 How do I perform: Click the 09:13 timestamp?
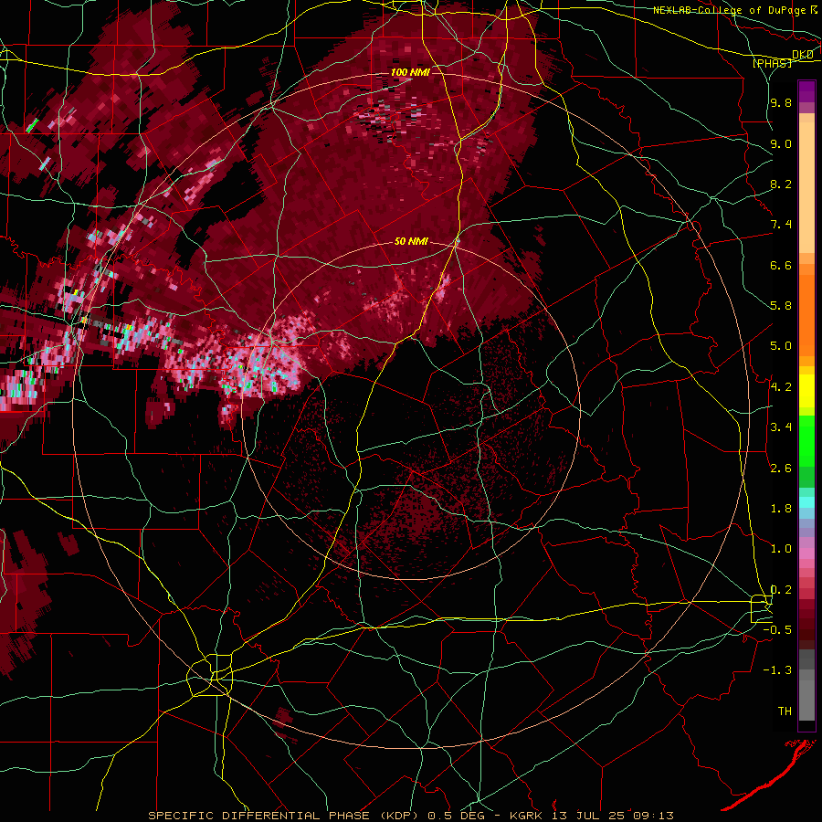pos(654,816)
